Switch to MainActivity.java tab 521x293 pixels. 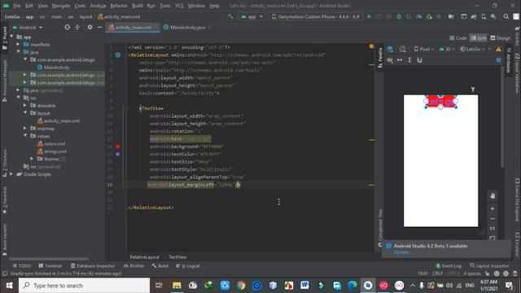pos(188,27)
